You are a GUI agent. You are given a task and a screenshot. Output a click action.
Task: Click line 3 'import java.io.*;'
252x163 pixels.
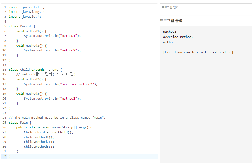tap(25, 17)
